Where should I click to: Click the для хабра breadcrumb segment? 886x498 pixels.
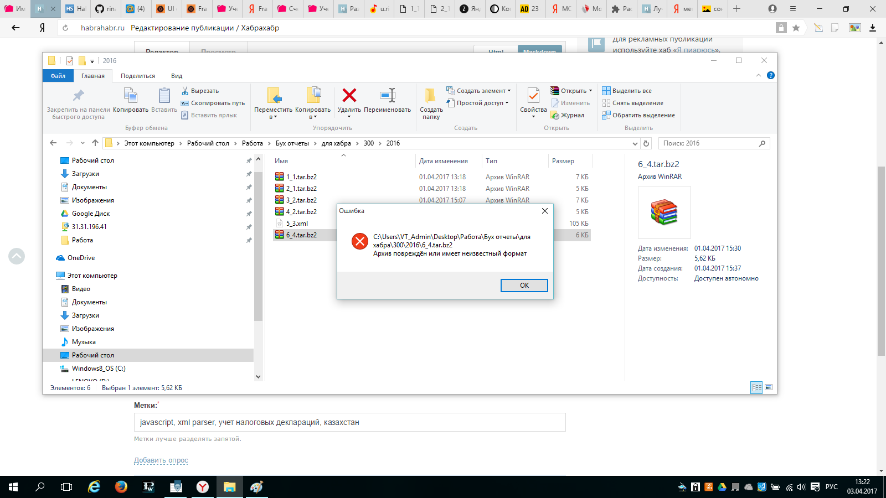tap(336, 143)
